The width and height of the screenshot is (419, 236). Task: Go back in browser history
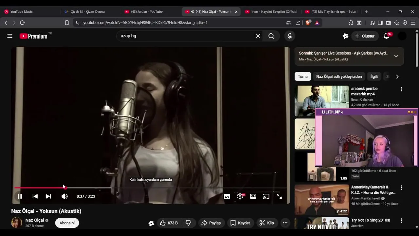[6, 23]
